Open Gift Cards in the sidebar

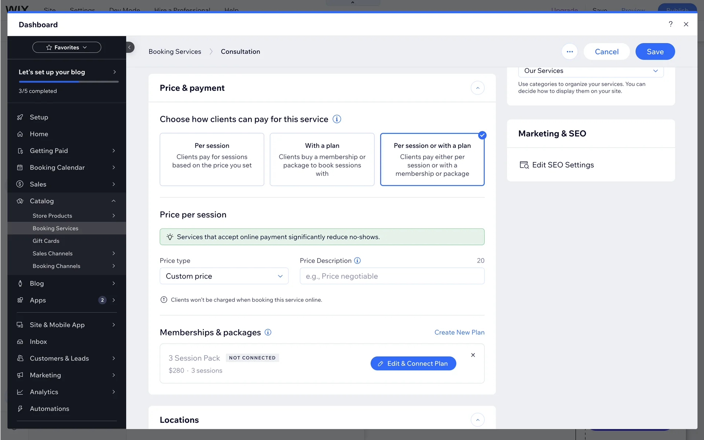[x=46, y=241]
